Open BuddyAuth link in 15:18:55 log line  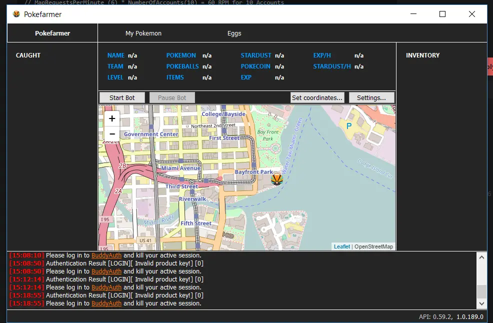pyautogui.click(x=106, y=303)
